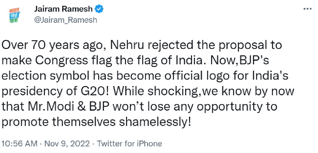
Task: Visit the @Jairam_Ramesh handle link
Action: pos(65,20)
